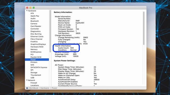The width and height of the screenshot is (170, 95).
Task: Choose PCI in the hardware list
Action: coord(32,55)
